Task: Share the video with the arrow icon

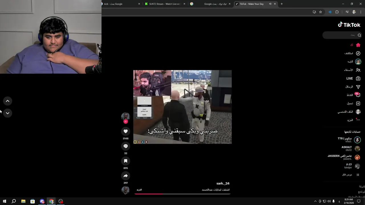Action: pos(125,176)
